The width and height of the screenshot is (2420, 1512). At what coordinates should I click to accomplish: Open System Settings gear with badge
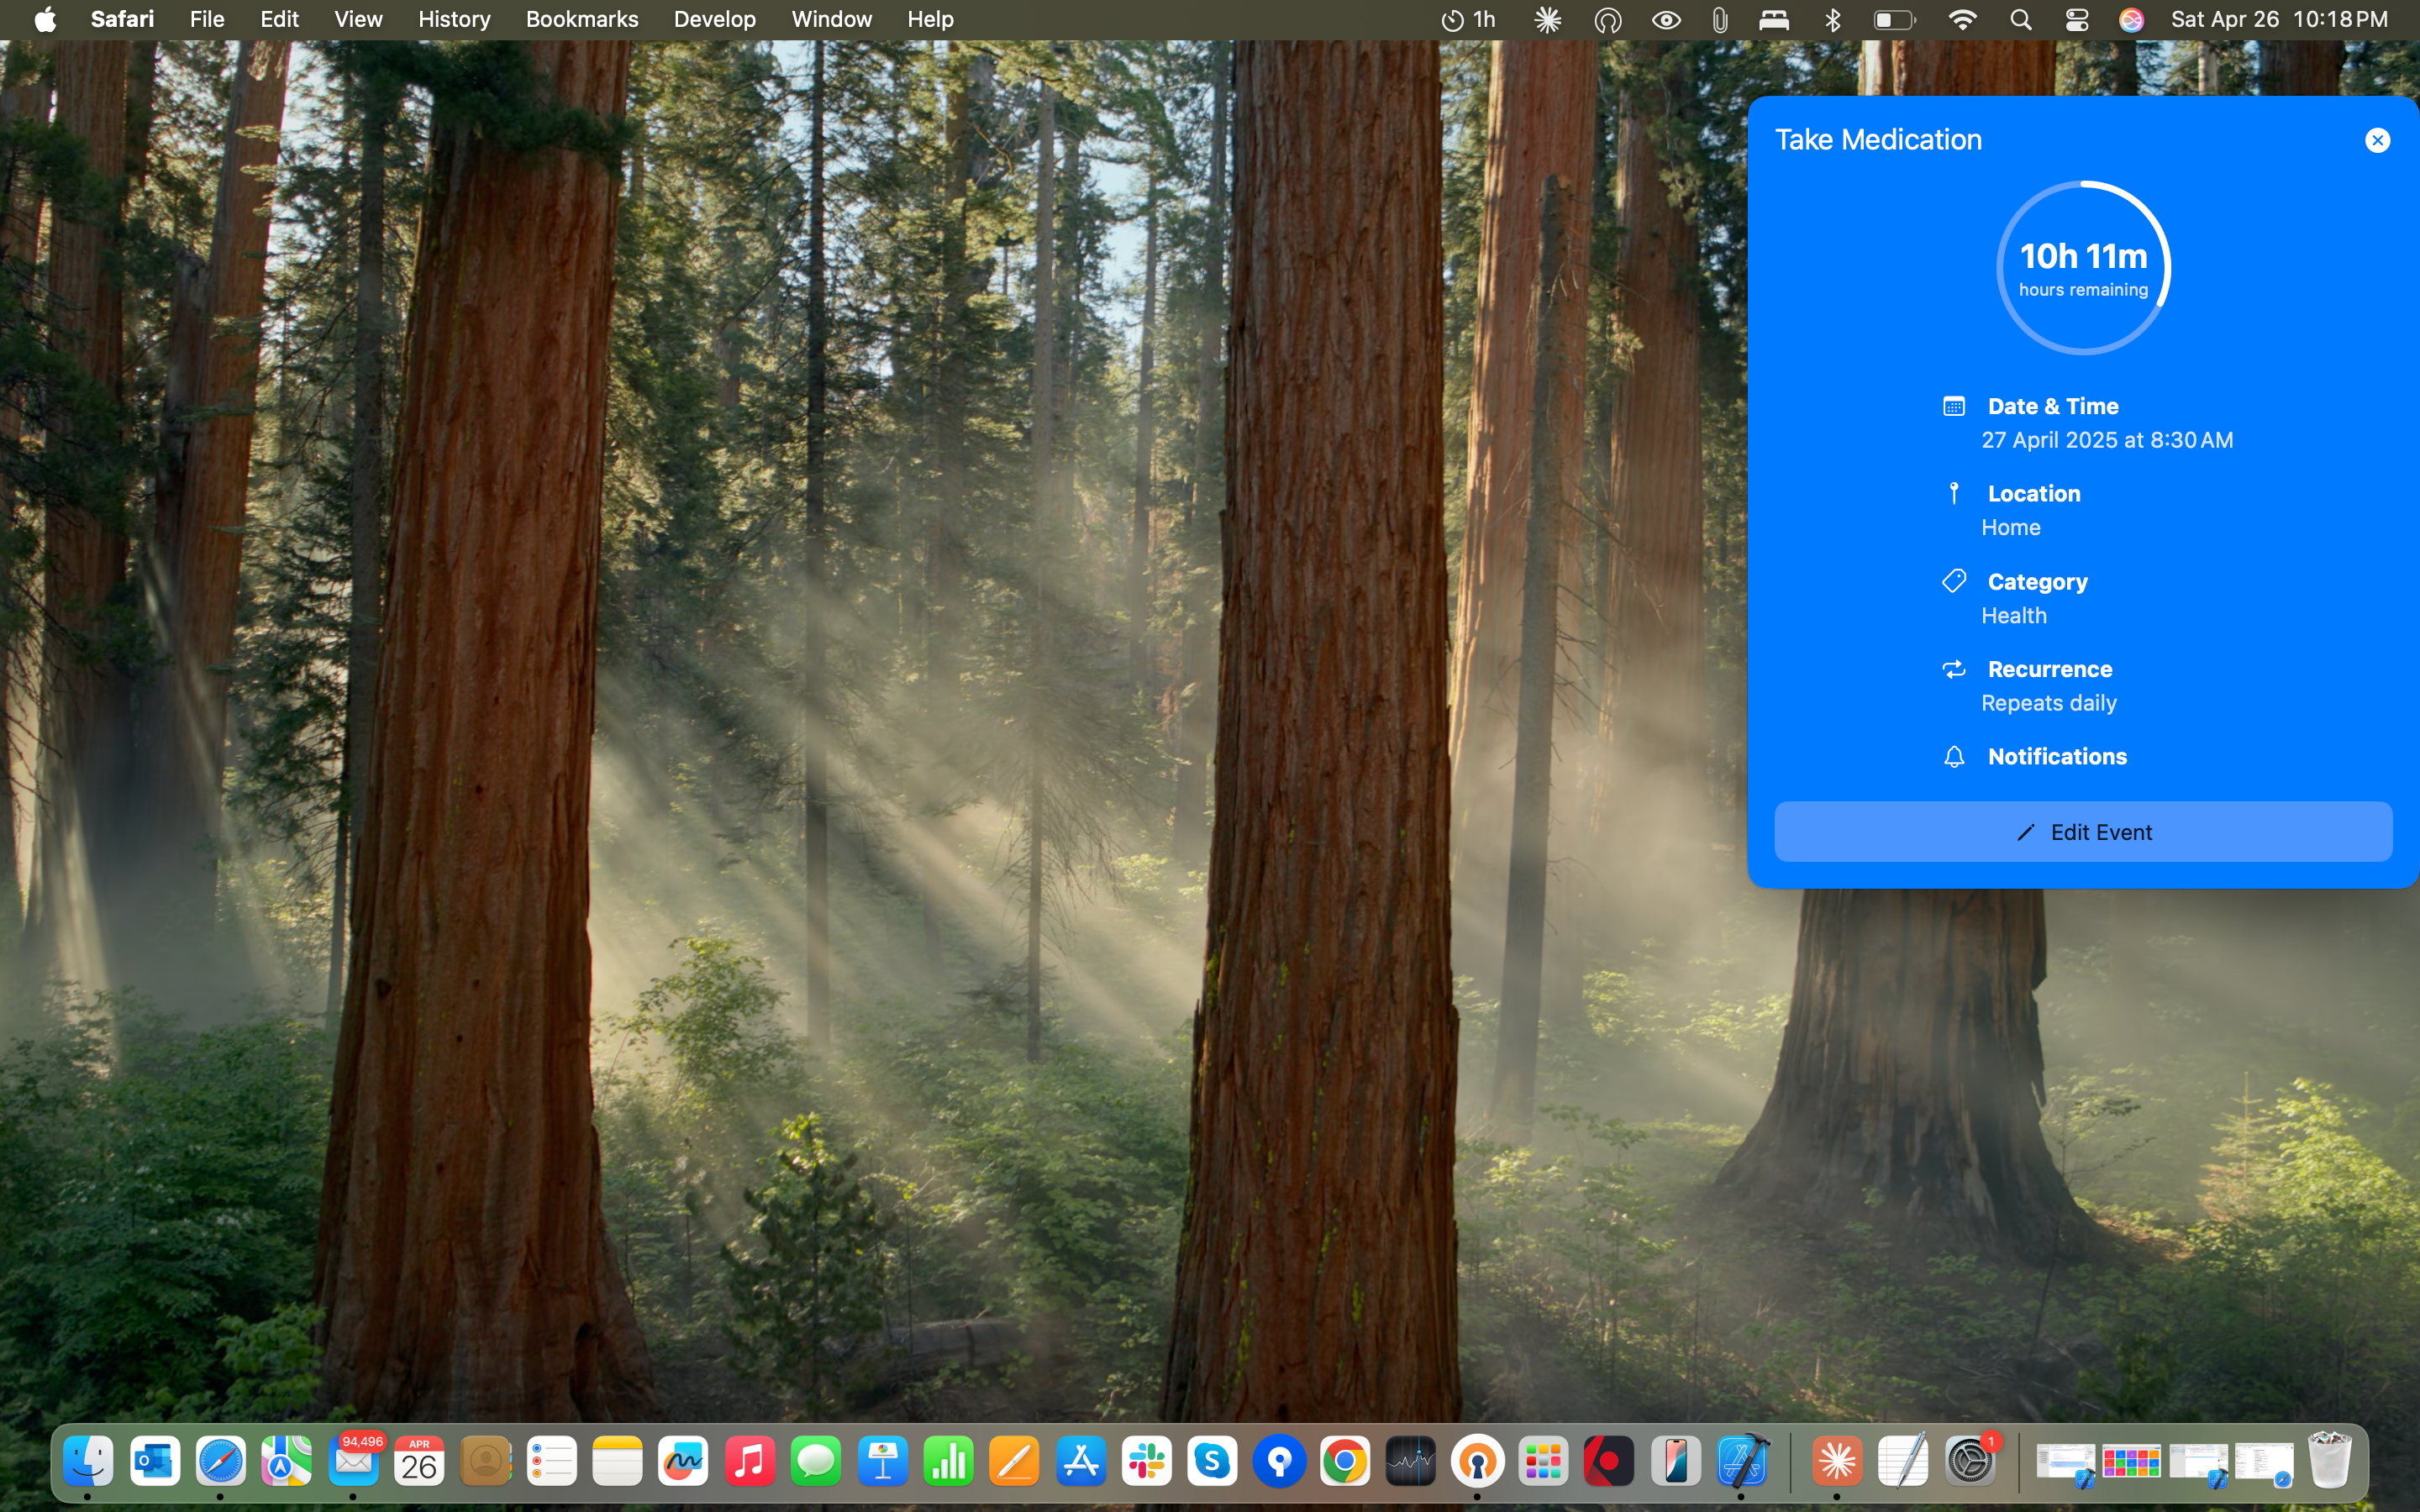tap(1969, 1462)
